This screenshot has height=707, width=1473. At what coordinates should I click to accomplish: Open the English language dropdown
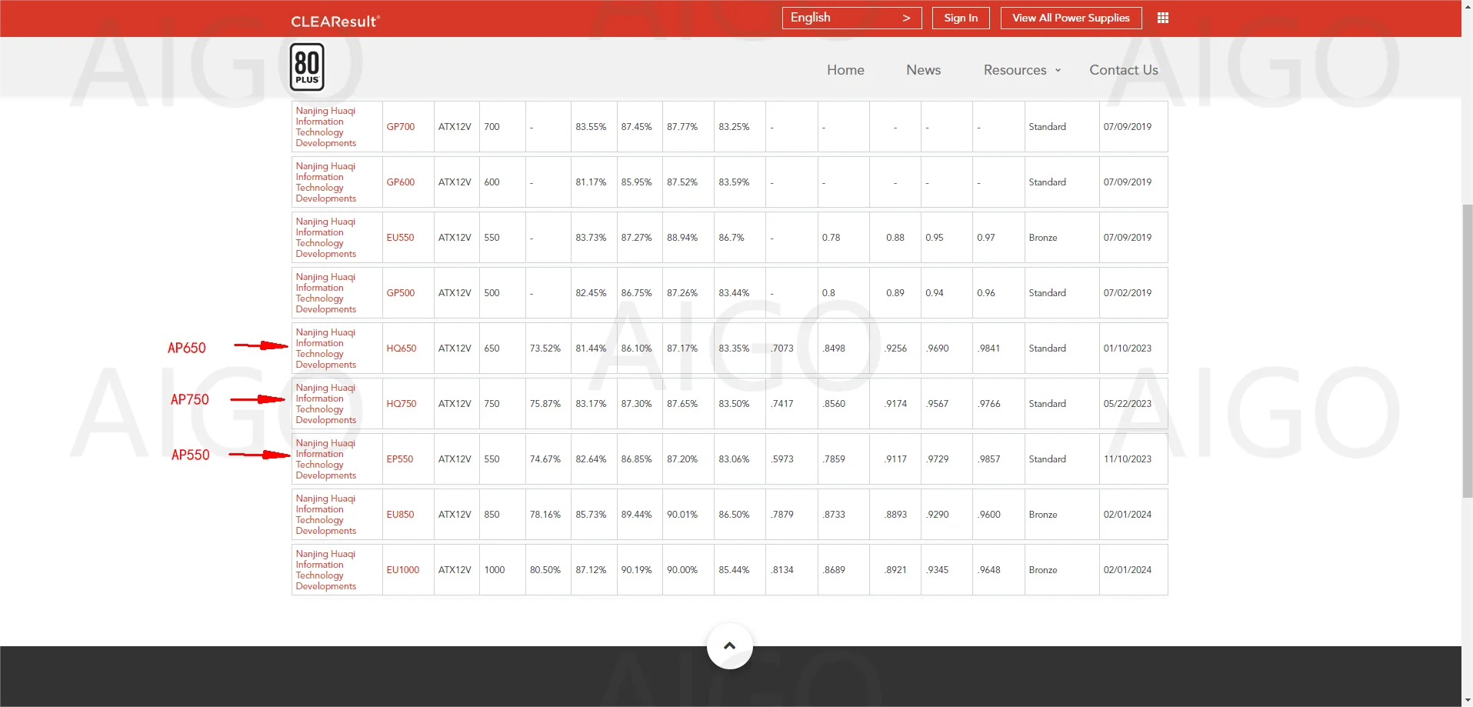click(x=851, y=18)
